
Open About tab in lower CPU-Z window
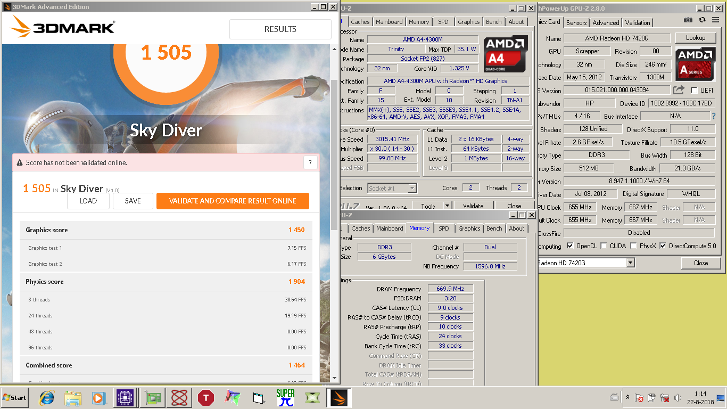point(517,228)
